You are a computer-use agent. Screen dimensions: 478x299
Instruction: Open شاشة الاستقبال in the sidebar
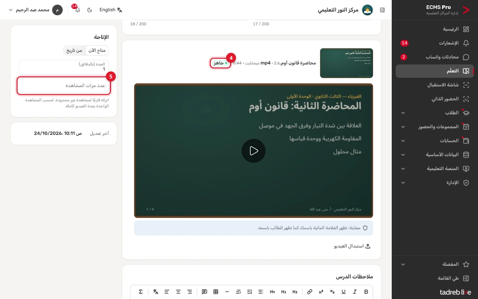click(x=435, y=85)
